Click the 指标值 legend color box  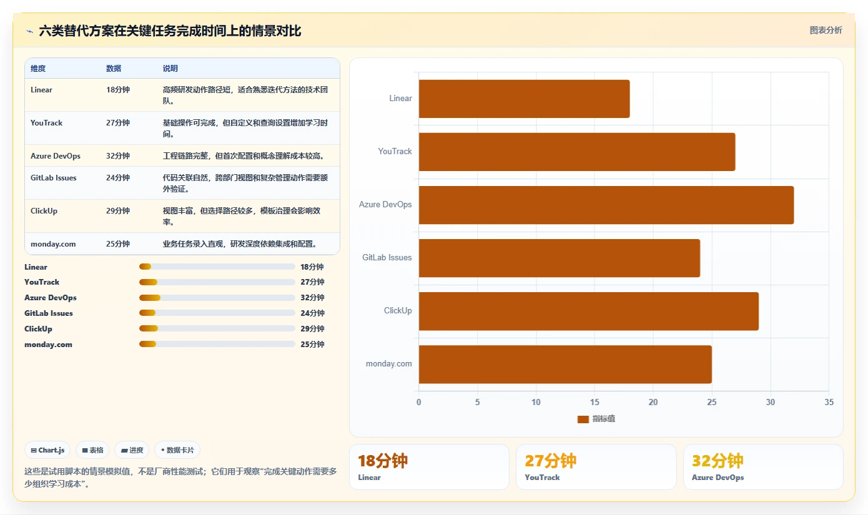point(583,419)
